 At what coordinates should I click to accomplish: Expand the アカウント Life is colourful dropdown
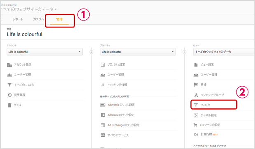pos(44,52)
